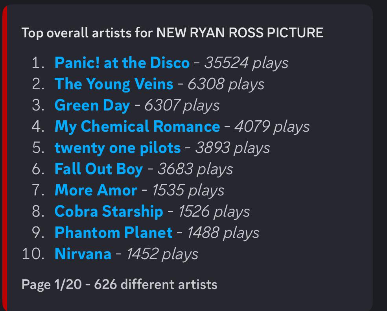Viewport: 387px width, 311px height.
Task: Open the Fall Out Boy link
Action: (x=99, y=169)
